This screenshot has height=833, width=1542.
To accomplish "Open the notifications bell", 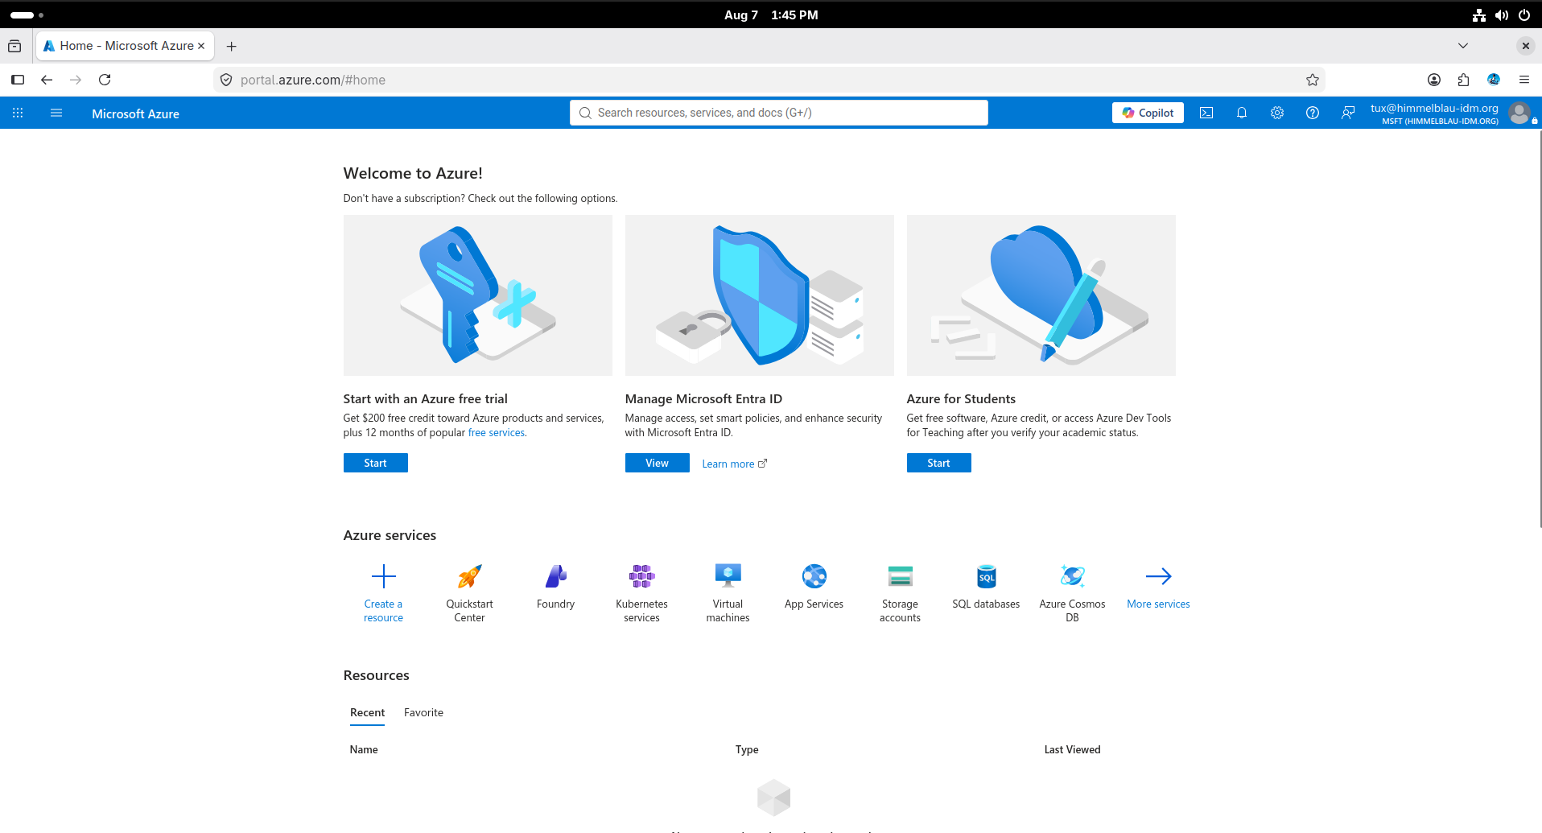I will click(x=1242, y=113).
